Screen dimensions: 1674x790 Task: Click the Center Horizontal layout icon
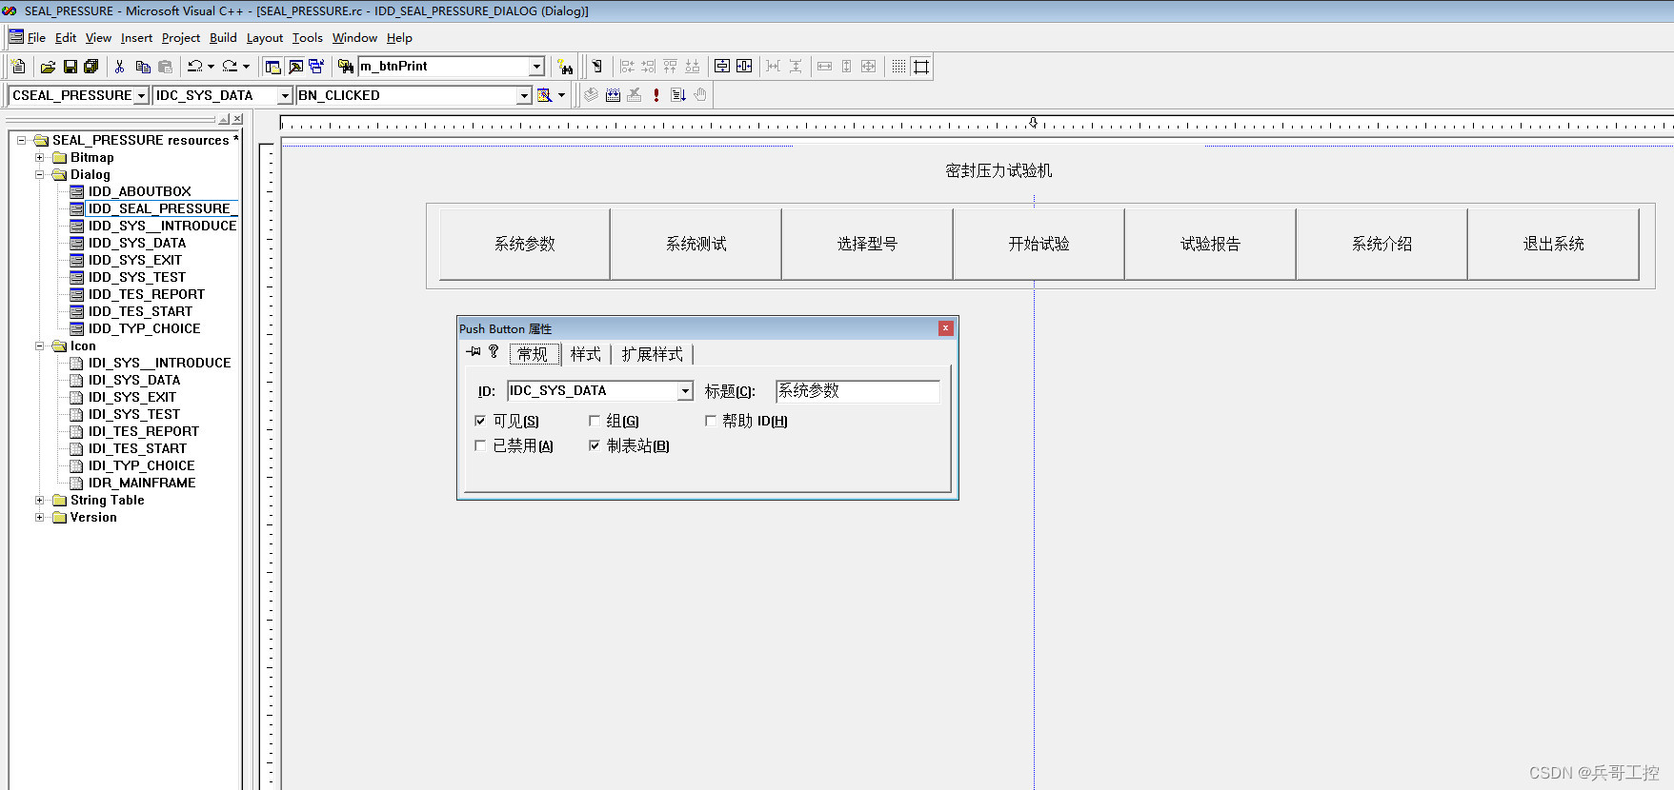(x=744, y=67)
